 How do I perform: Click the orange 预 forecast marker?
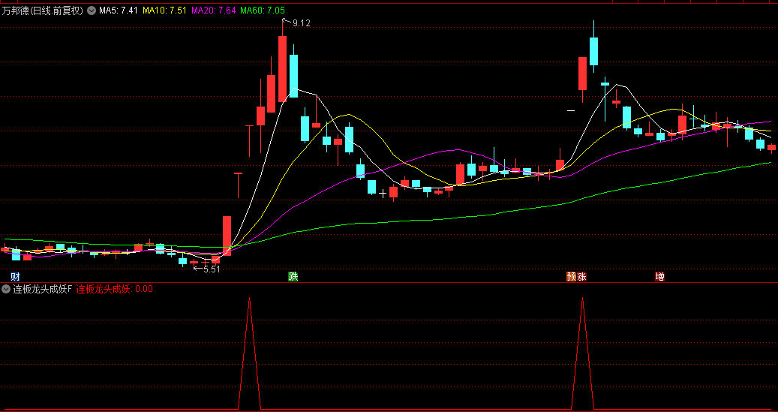[x=572, y=276]
